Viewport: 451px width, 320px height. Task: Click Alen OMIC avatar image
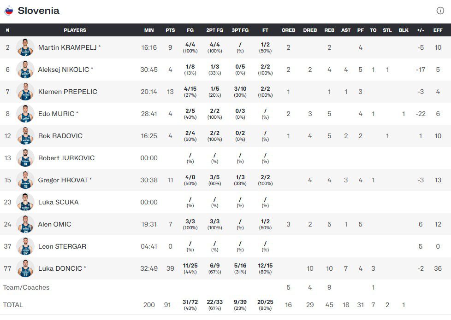[25, 224]
